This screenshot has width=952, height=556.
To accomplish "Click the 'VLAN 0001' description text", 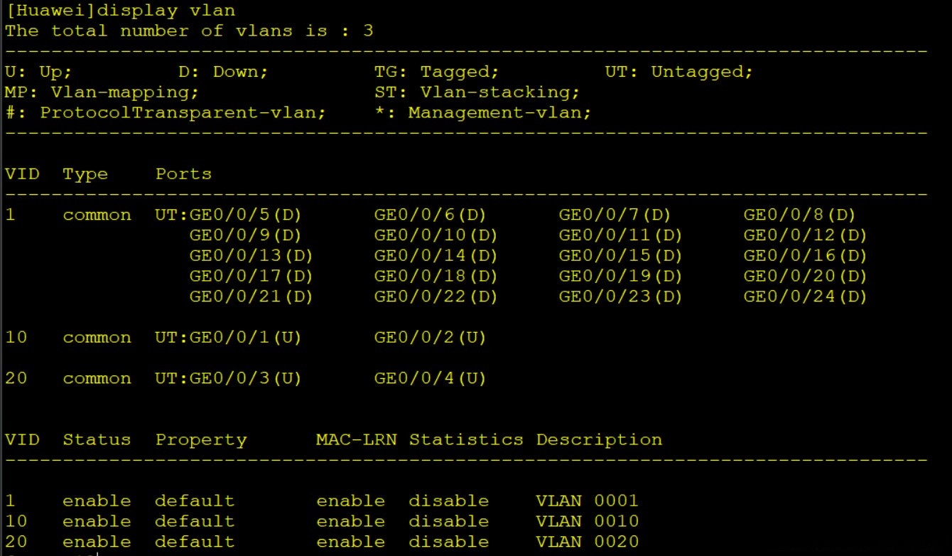I will tap(587, 501).
